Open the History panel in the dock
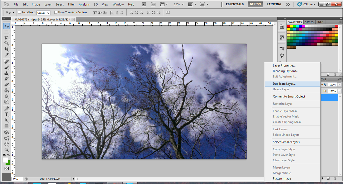The height and width of the screenshot is (184, 343). tap(282, 37)
